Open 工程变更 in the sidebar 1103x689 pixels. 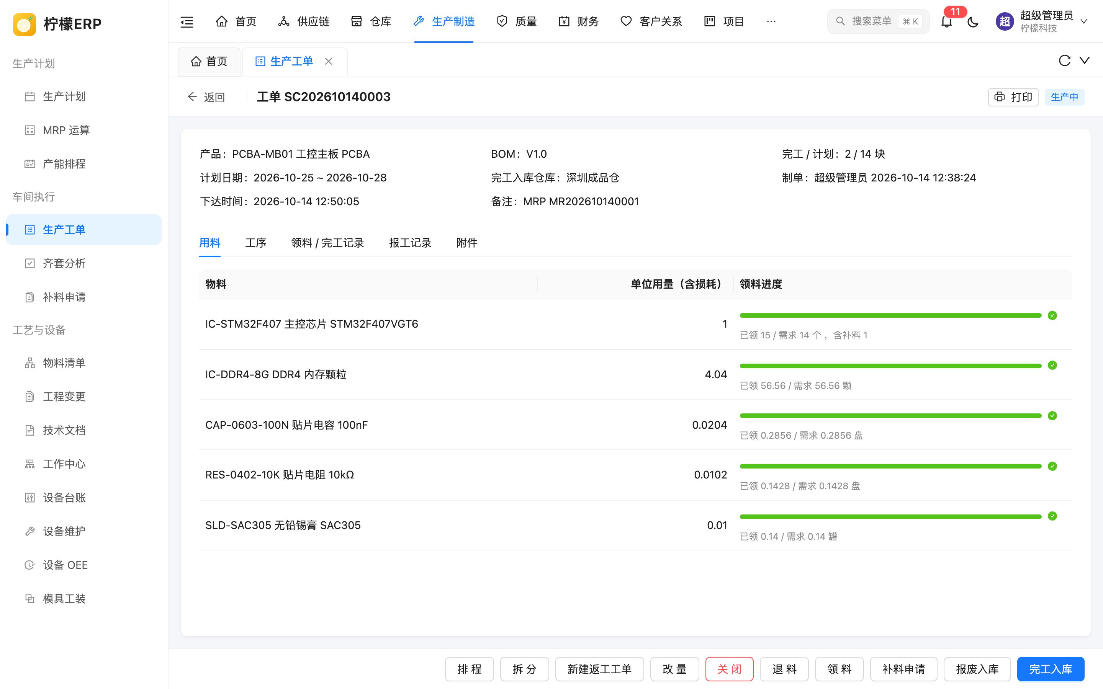[x=84, y=397]
